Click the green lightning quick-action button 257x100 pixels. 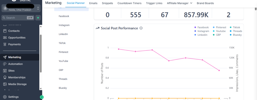point(38,18)
